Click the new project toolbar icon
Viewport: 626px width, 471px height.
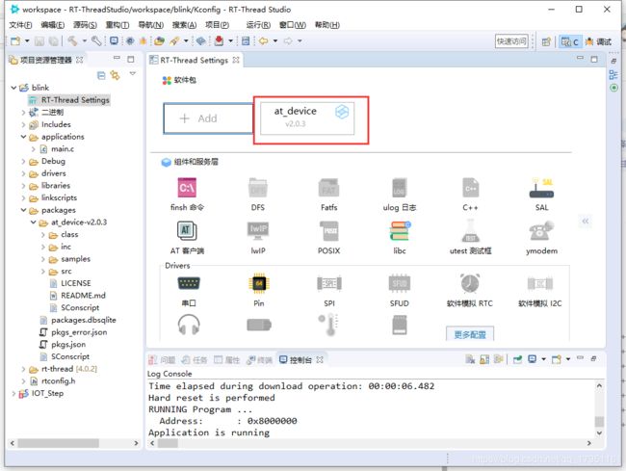pos(15,40)
